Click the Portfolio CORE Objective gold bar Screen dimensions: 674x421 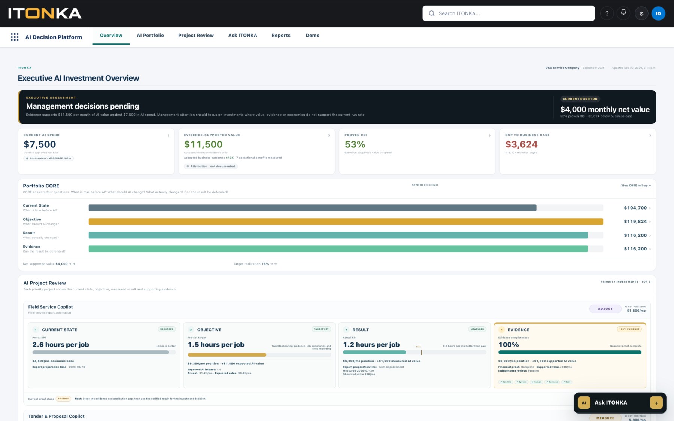tap(346, 222)
